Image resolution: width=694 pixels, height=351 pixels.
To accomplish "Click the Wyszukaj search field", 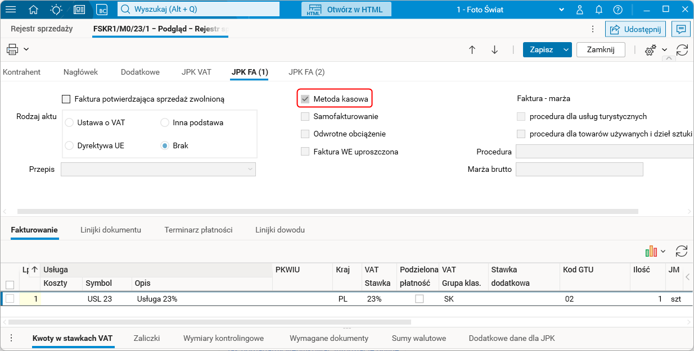I will pos(202,10).
